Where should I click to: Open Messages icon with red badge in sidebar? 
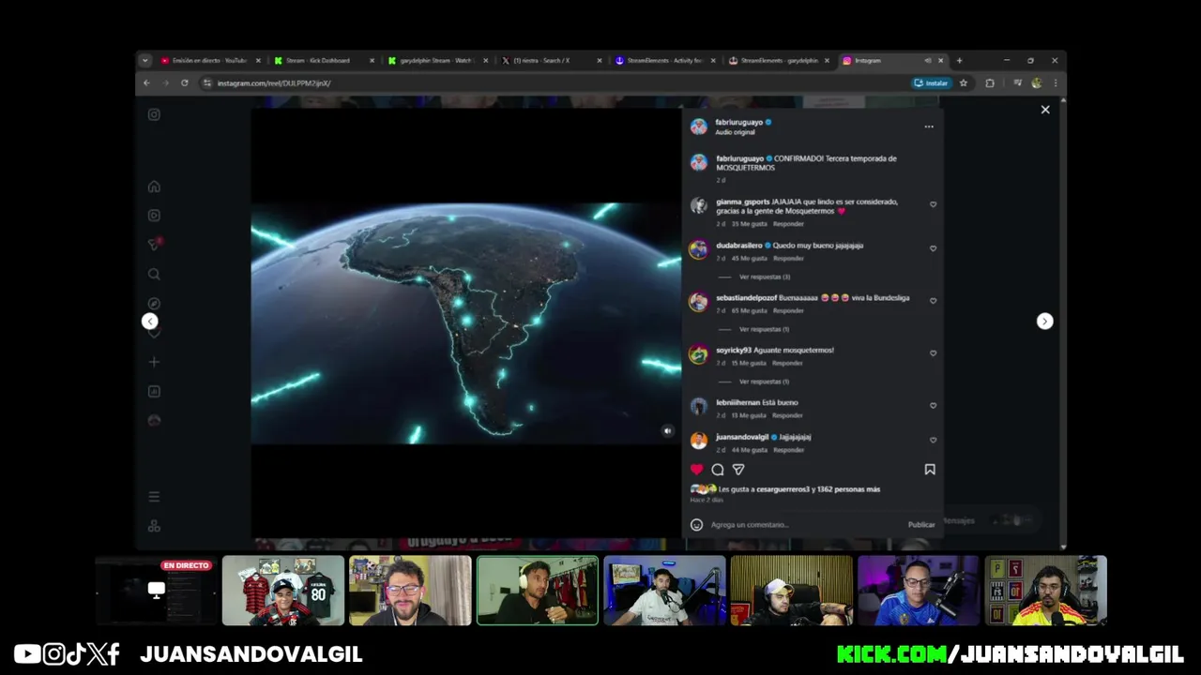pos(155,245)
